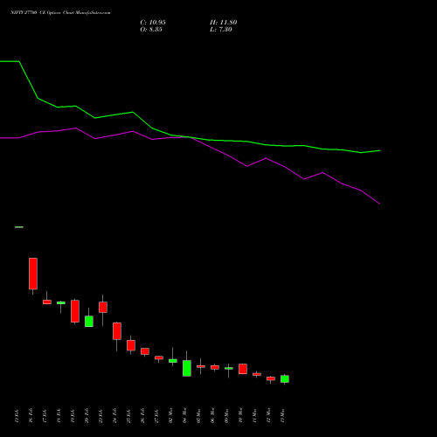
Task: Click the 16 Feb date label on axis
Action: pyautogui.click(x=31, y=416)
